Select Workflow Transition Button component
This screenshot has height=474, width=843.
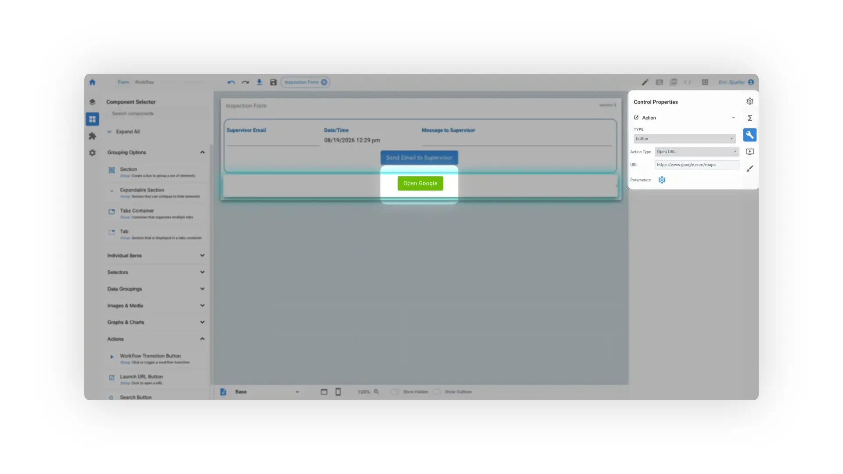[156, 359]
